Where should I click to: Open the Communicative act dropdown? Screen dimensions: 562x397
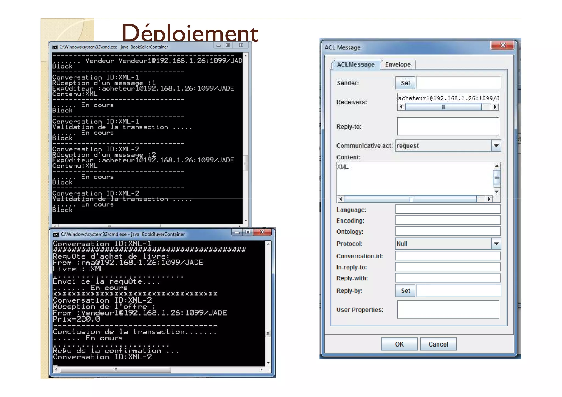click(496, 146)
